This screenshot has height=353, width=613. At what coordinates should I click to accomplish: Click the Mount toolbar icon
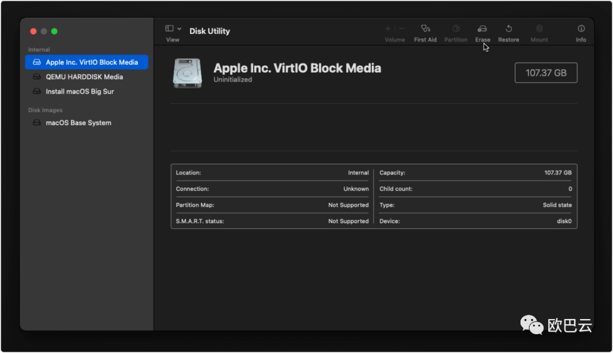[x=539, y=29]
